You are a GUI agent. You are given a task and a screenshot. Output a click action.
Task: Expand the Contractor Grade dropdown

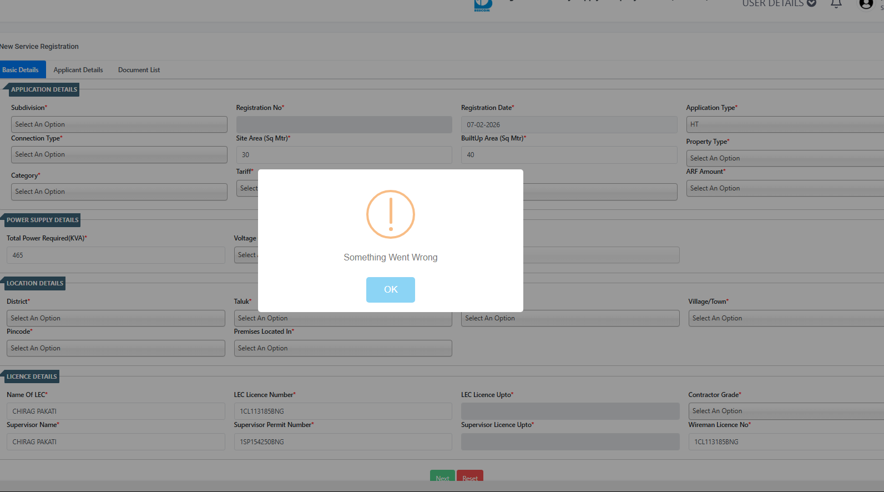coord(786,411)
